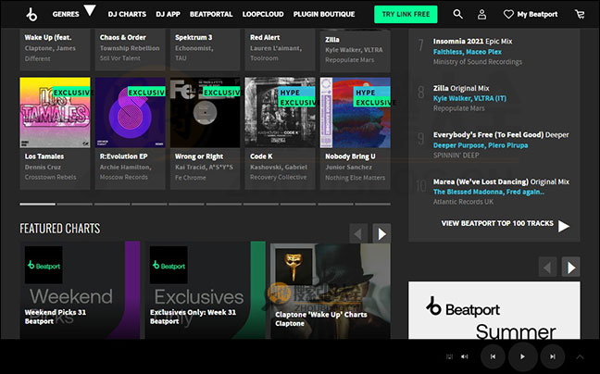Viewport: 600px width, 374px height.
Task: Open the shopping cart icon
Action: (580, 15)
